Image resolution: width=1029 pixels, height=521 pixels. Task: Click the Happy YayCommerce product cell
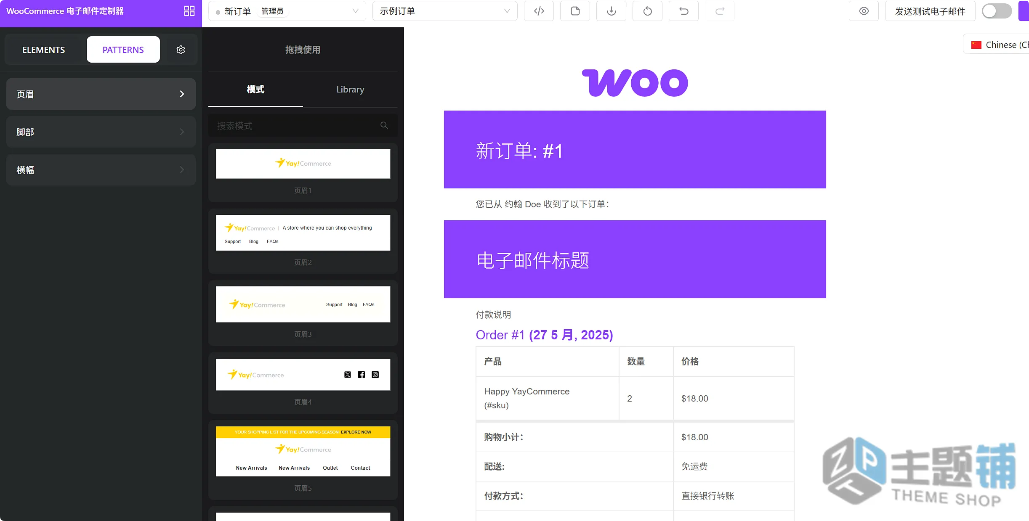(548, 398)
